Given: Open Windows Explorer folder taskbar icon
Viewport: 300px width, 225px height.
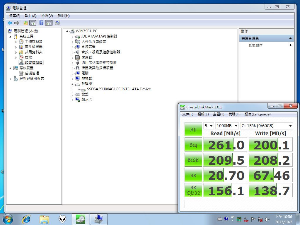Looking at the screenshot, I should [x=45, y=219].
